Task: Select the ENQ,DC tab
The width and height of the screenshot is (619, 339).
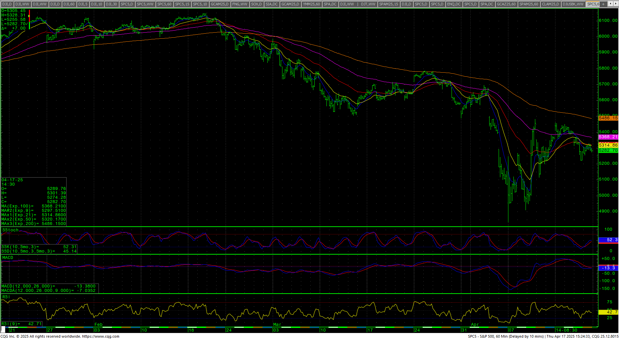Action: 454,4
